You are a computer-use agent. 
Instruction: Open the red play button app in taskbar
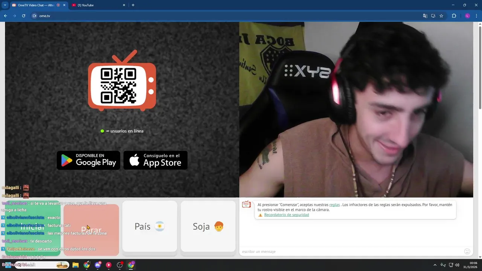pyautogui.click(x=108, y=265)
